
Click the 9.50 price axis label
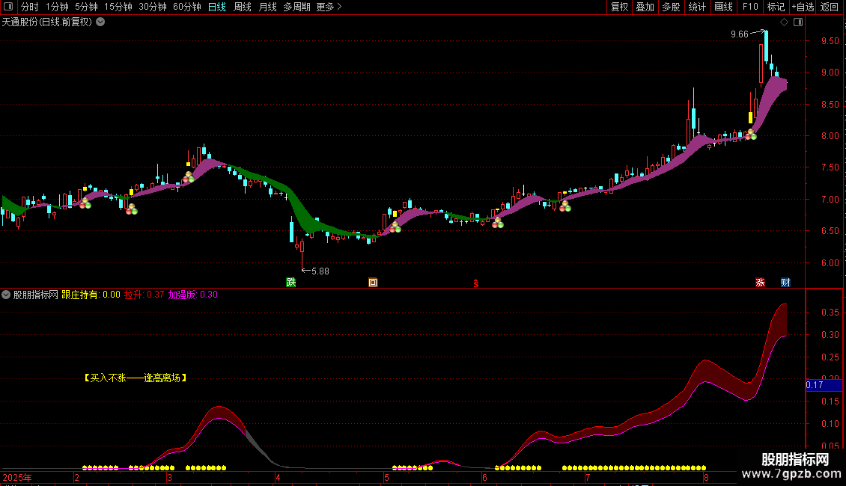click(x=830, y=41)
